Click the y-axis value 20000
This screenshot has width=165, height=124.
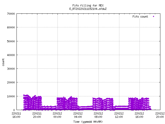11,82
